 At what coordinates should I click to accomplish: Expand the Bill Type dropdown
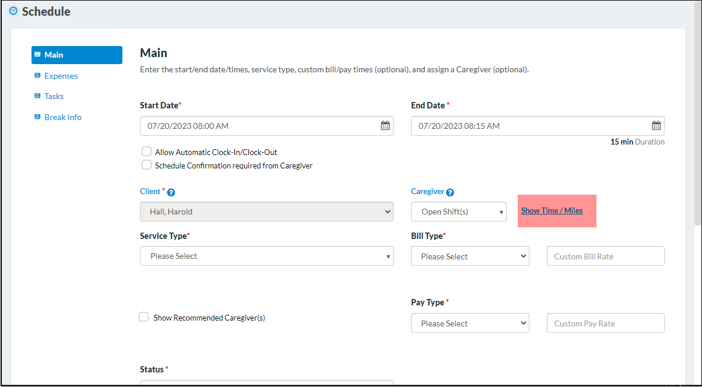pos(469,256)
